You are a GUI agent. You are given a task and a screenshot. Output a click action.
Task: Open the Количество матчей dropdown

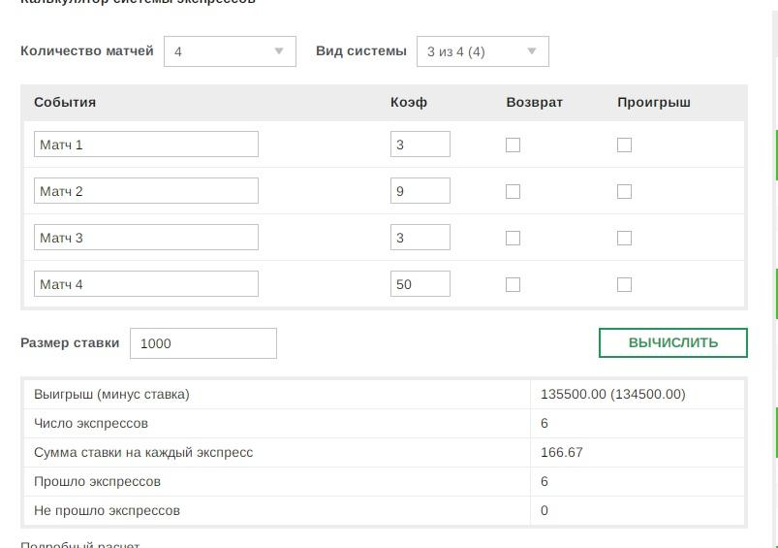point(230,51)
